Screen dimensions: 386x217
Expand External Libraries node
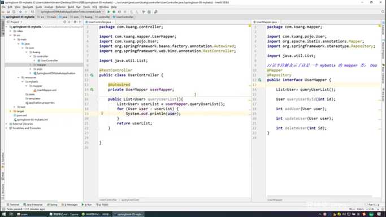pos(7,124)
